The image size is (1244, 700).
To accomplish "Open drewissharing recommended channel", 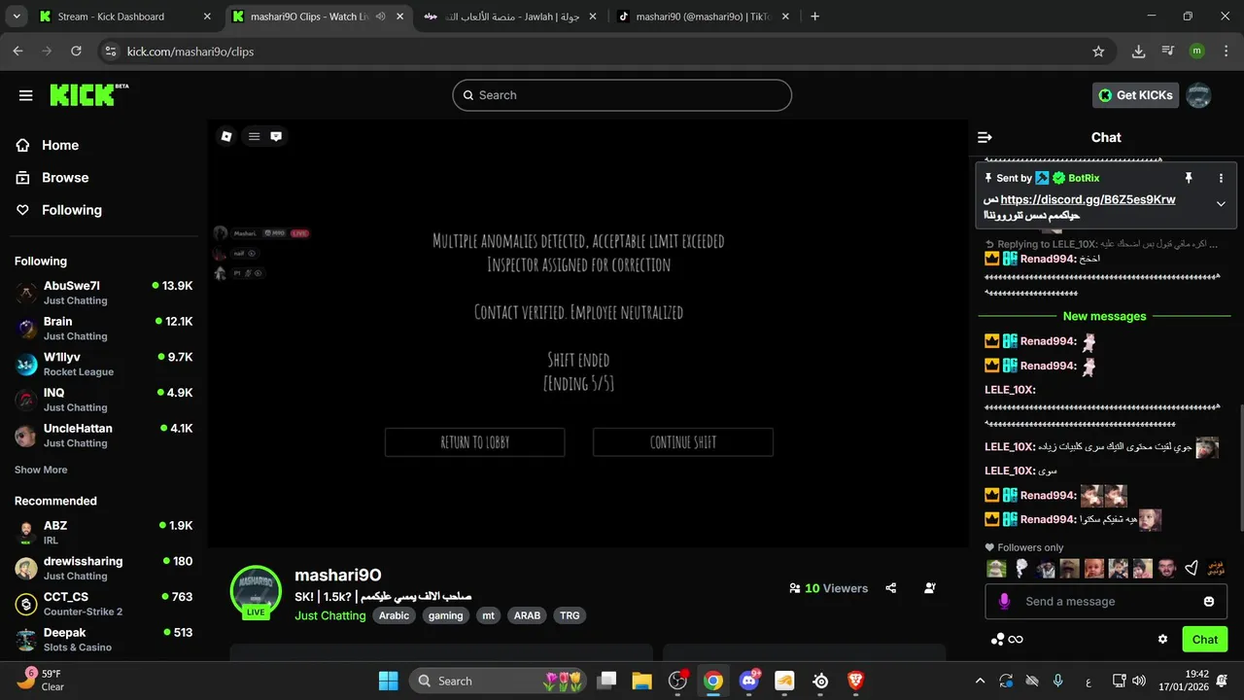I will pyautogui.click(x=103, y=568).
